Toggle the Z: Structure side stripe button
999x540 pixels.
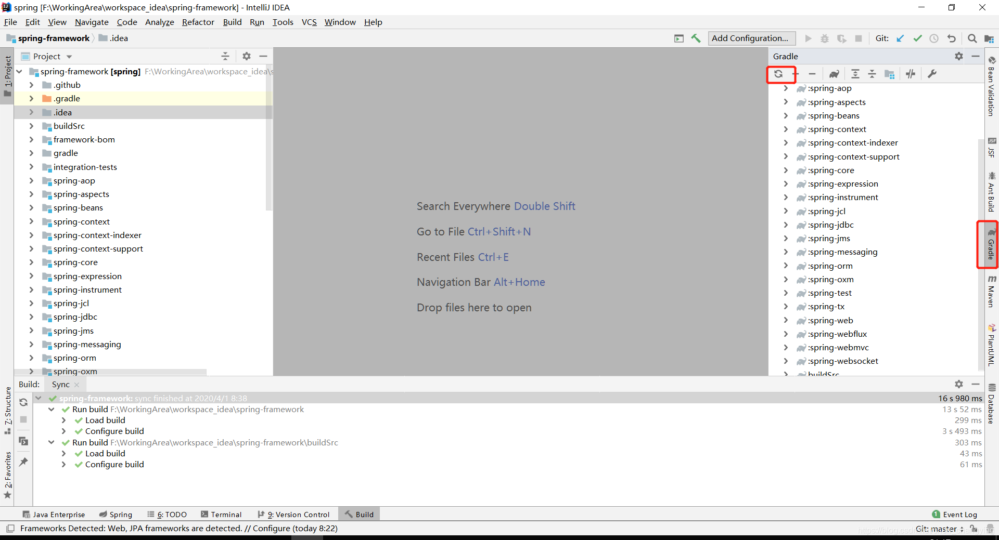point(7,411)
